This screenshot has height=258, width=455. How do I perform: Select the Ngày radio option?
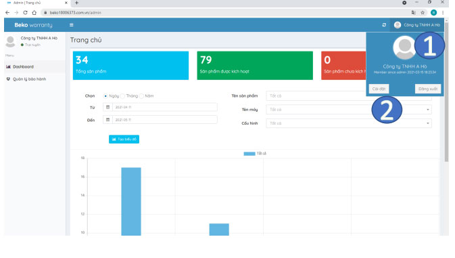[105, 96]
